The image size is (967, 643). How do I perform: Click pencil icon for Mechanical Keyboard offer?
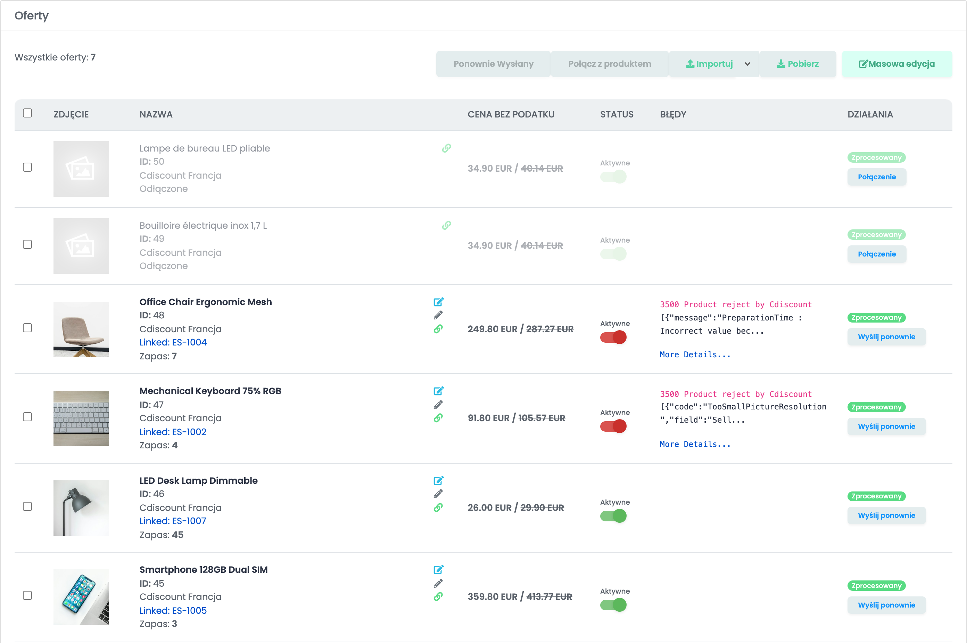click(438, 405)
